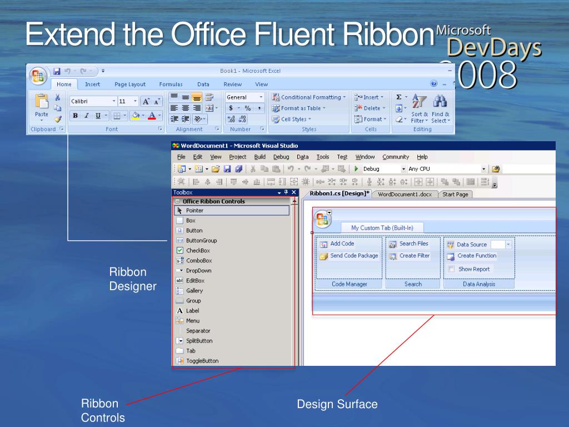Click the Fill Color bucket swatch

136,116
